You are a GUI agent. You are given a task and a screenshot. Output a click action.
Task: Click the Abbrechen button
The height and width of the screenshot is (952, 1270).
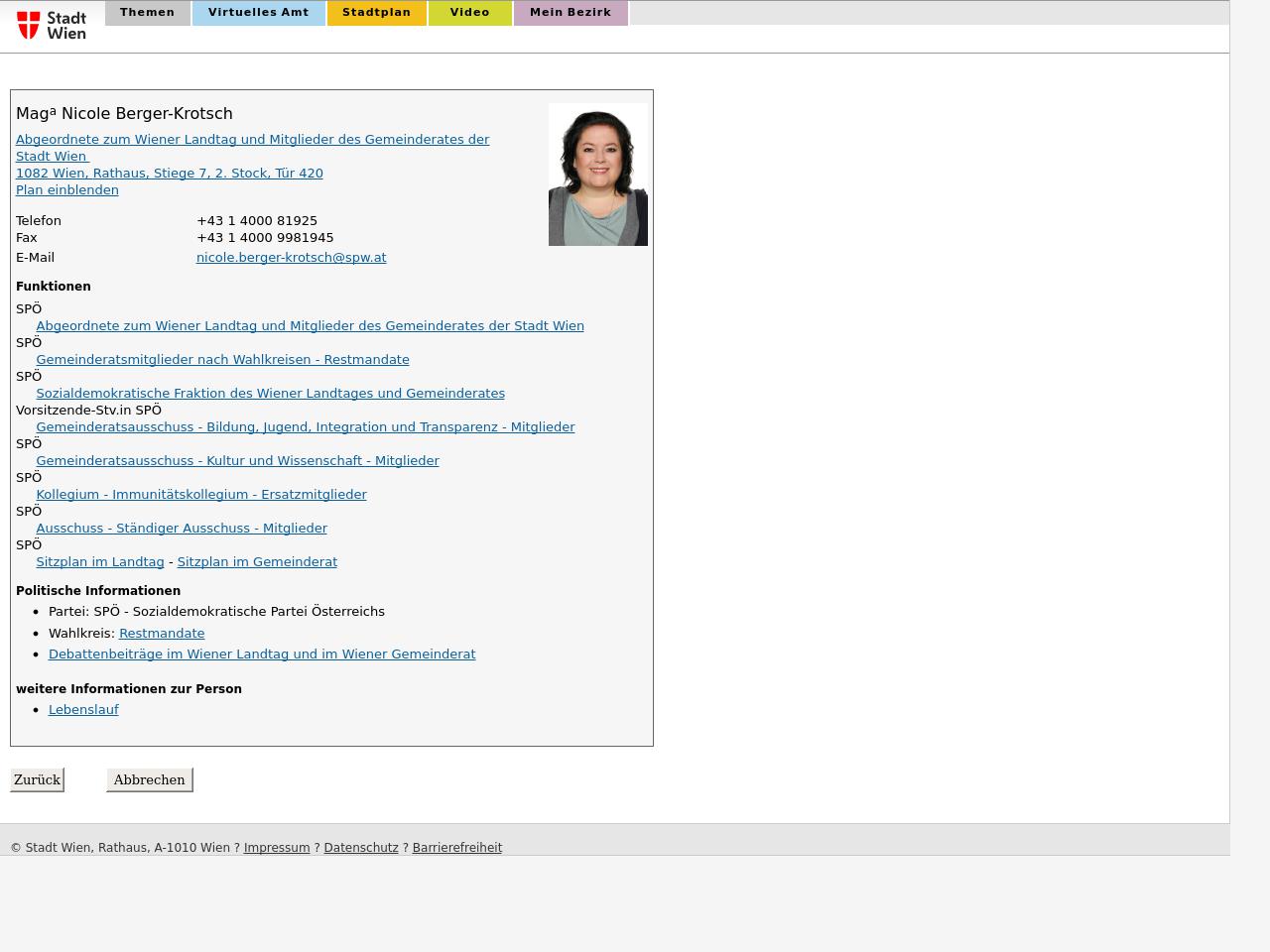tap(149, 779)
